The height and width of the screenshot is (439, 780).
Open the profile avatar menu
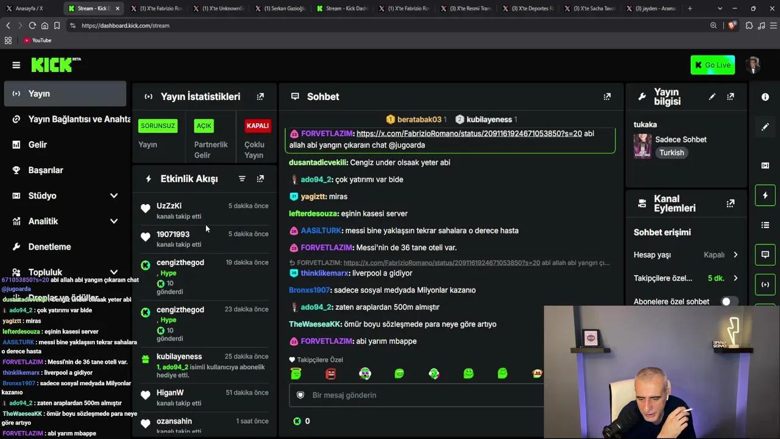(754, 65)
